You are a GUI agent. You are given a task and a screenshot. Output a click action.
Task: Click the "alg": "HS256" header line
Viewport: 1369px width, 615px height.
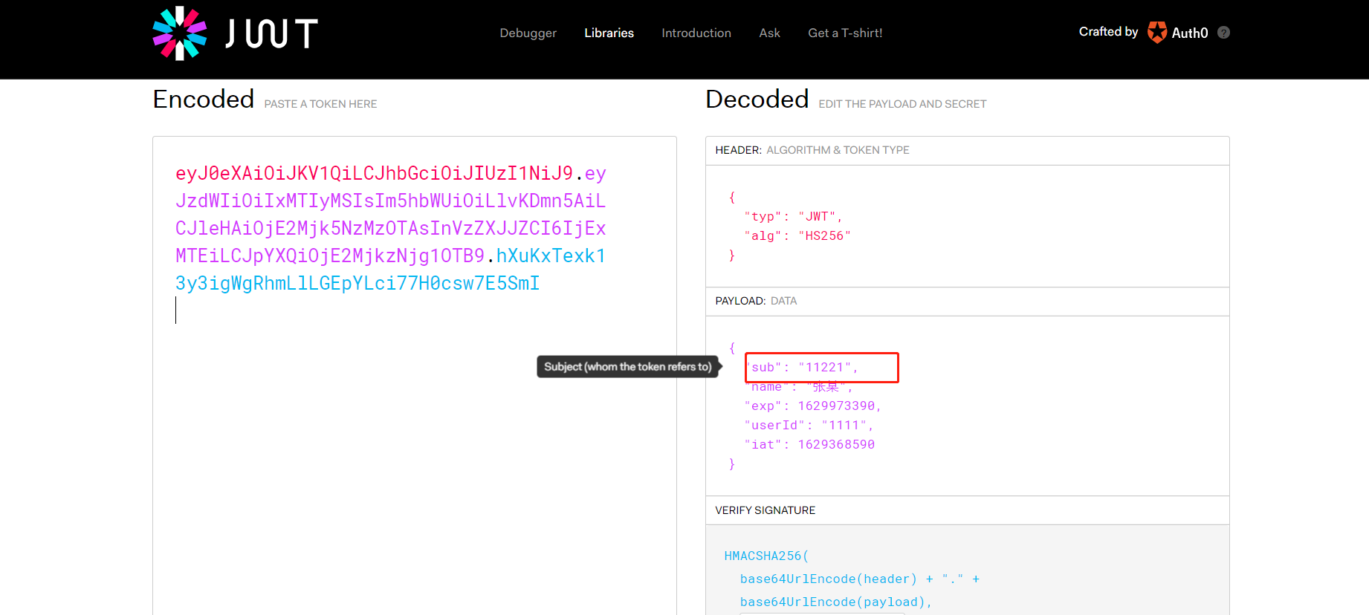tap(797, 235)
